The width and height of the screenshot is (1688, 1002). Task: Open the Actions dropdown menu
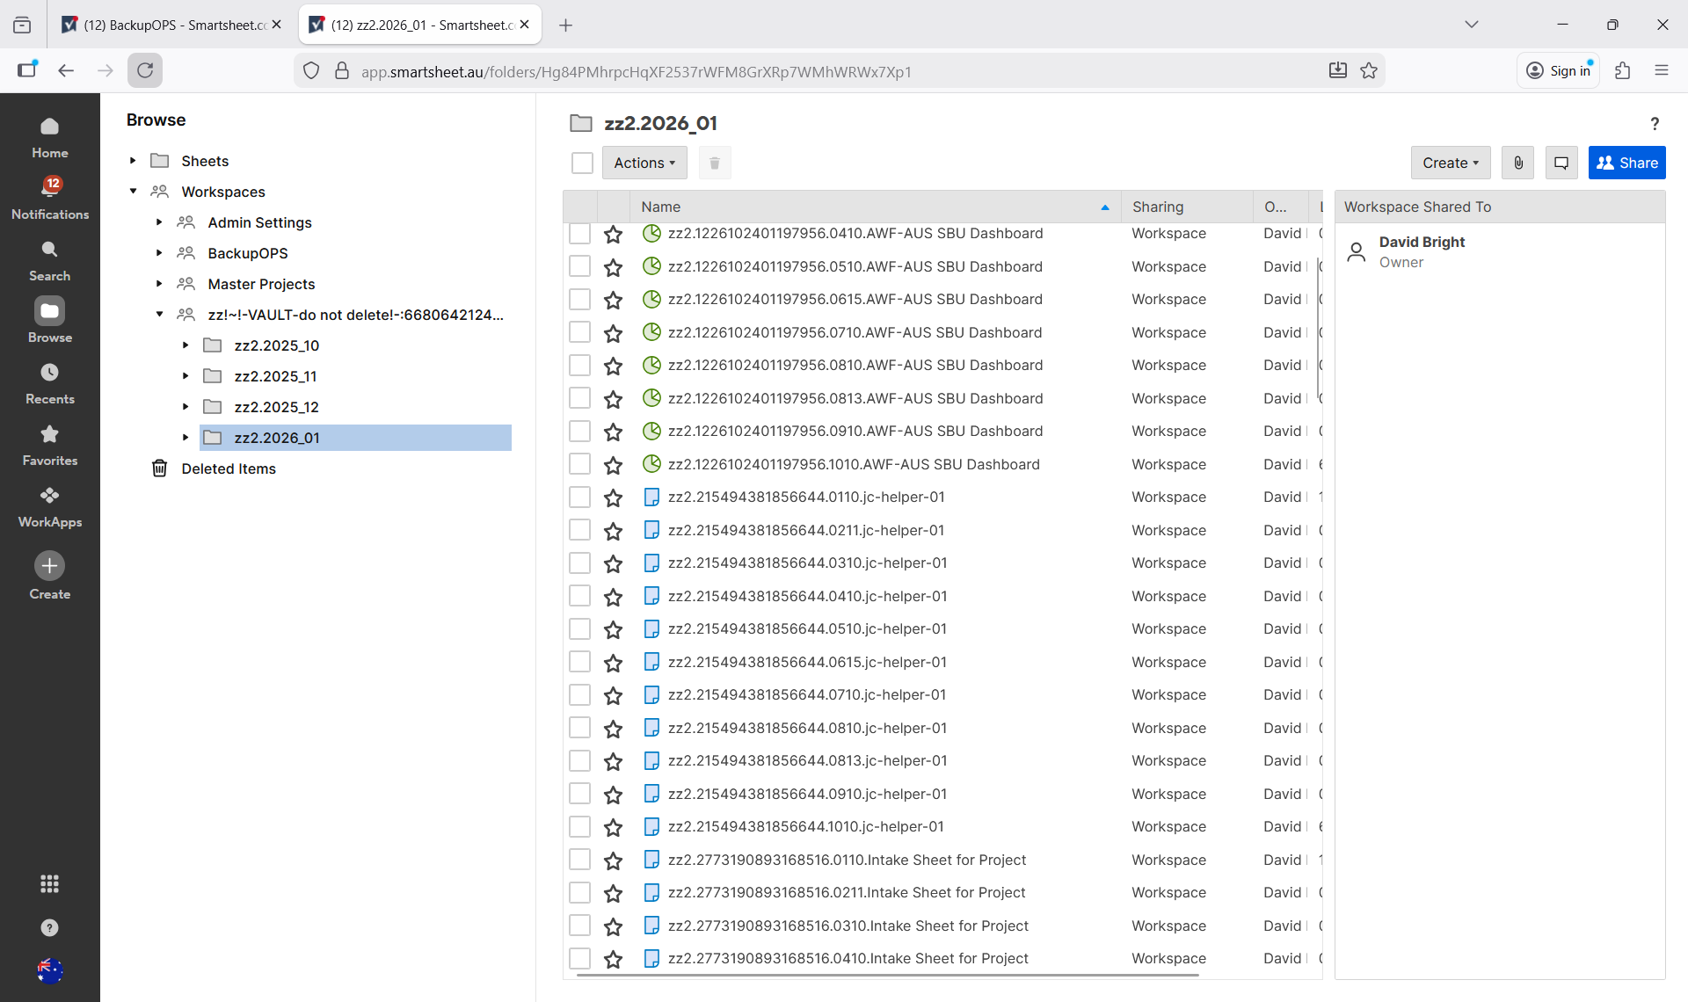click(644, 163)
